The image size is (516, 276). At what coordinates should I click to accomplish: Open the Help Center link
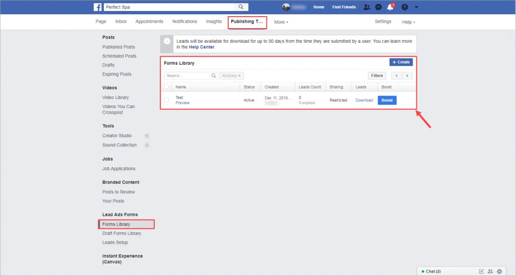[x=202, y=47]
